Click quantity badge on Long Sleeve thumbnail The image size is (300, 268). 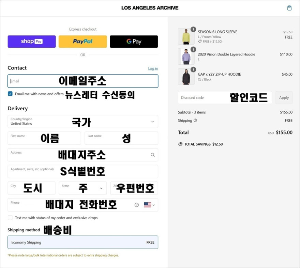[x=193, y=29]
